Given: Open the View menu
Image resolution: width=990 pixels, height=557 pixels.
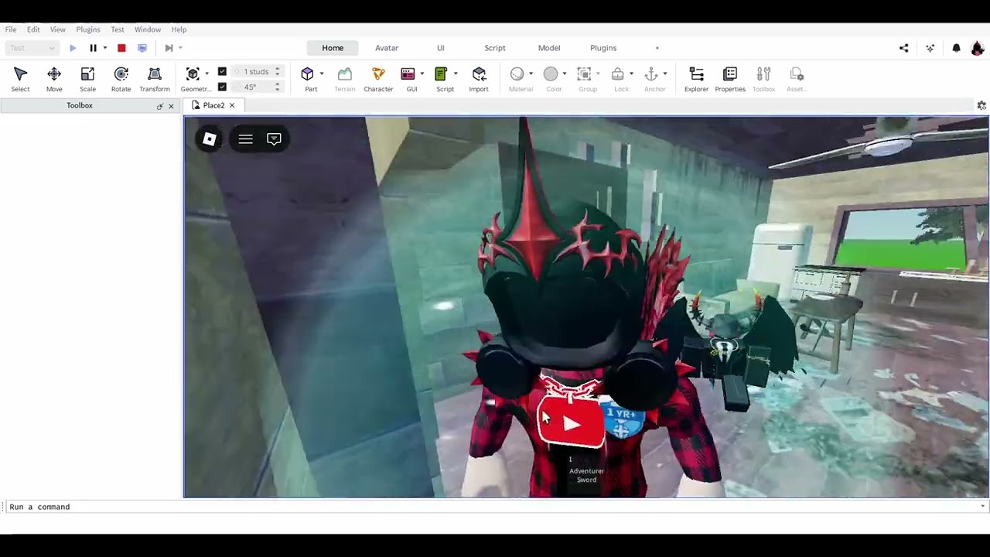Looking at the screenshot, I should [x=58, y=29].
